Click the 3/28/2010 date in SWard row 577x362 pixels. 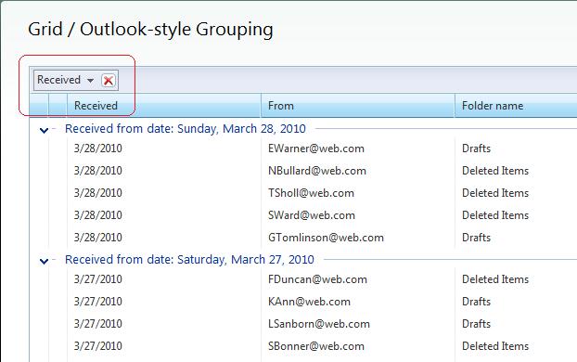pos(98,215)
